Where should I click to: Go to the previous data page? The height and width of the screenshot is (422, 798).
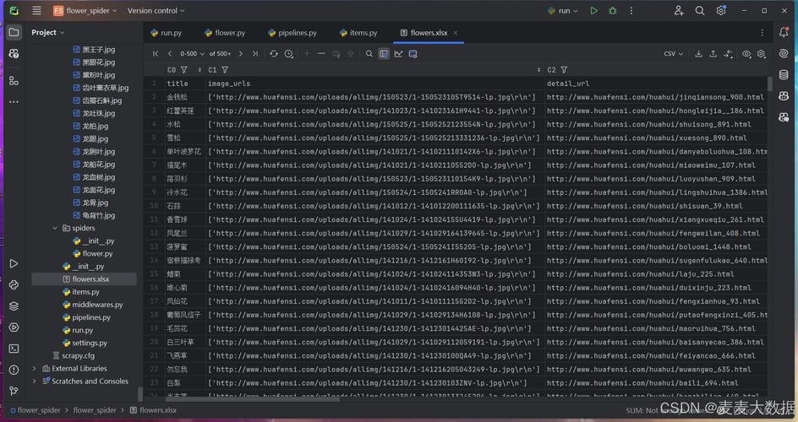[x=169, y=54]
